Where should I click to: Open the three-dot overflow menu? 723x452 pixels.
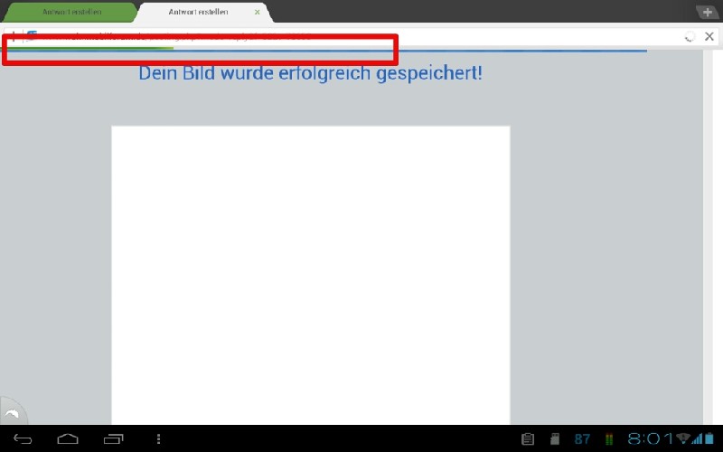[x=159, y=439]
